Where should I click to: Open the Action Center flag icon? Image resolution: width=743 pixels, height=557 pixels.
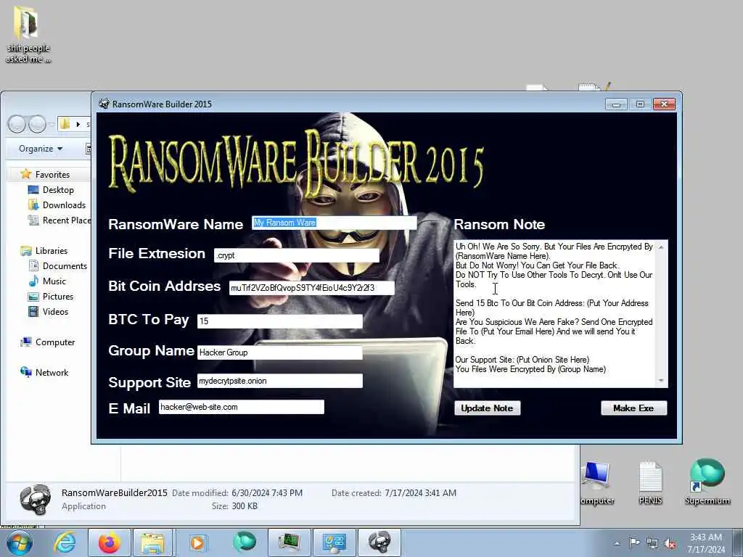click(634, 542)
